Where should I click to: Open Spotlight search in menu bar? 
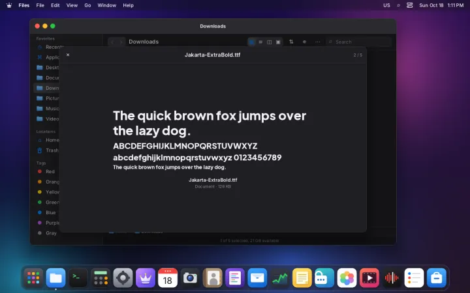tap(398, 5)
